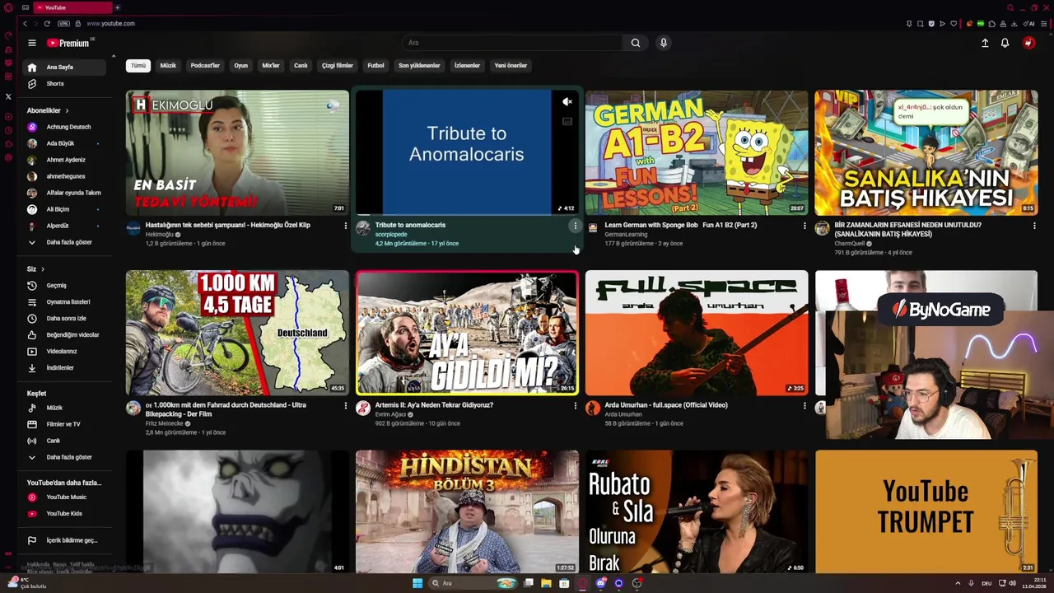The width and height of the screenshot is (1054, 593).
Task: Toggle the VPN badge in address bar
Action: (63, 23)
